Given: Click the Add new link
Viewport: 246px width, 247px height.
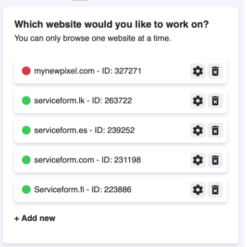Looking at the screenshot, I should tap(35, 218).
